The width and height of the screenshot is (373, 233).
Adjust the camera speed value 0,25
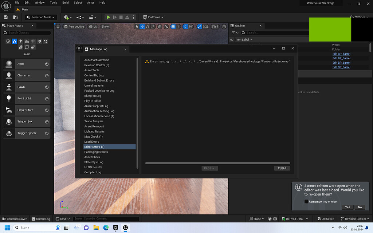point(205,26)
